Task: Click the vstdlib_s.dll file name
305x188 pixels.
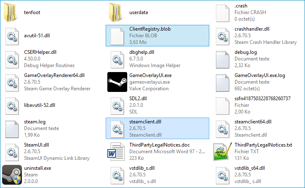Action: 142,168
